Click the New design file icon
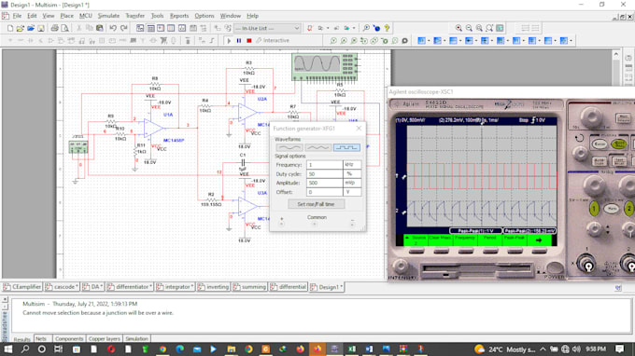 point(10,28)
